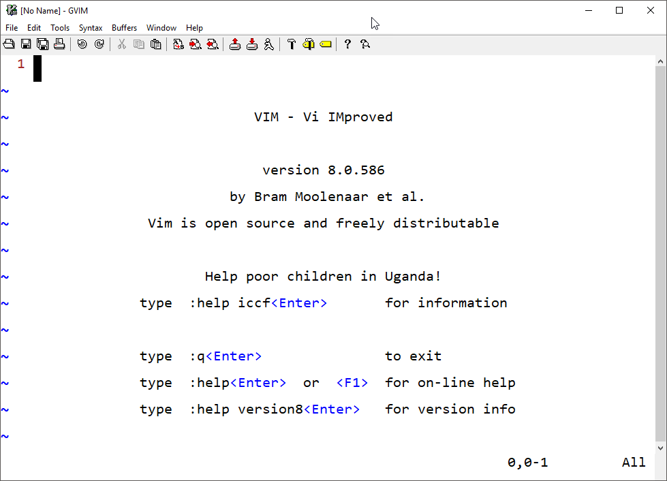Open the Edit menu
Image resolution: width=667 pixels, height=481 pixels.
point(34,28)
